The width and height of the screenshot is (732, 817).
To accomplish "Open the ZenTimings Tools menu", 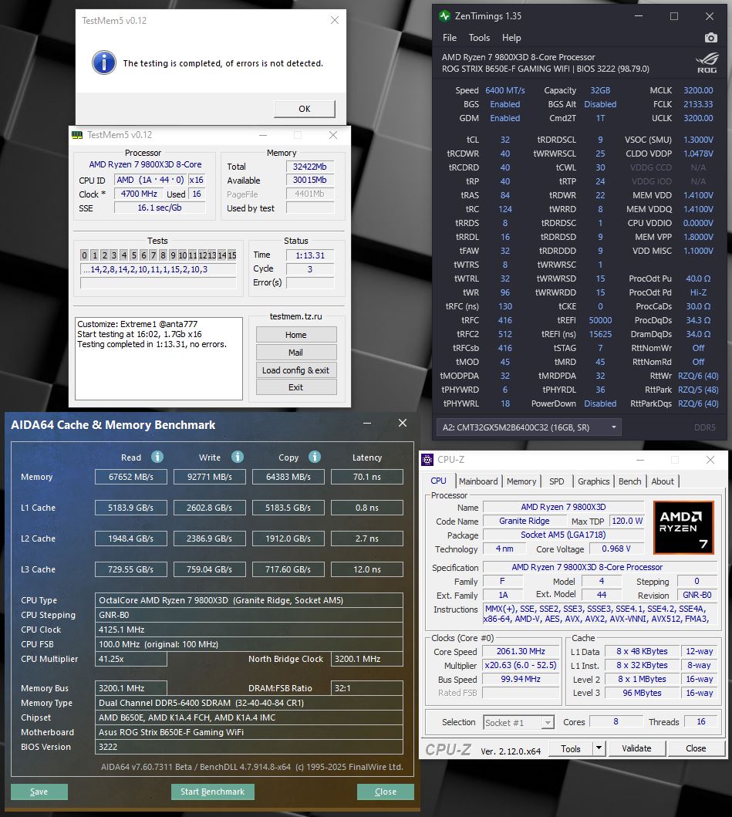I will point(479,38).
